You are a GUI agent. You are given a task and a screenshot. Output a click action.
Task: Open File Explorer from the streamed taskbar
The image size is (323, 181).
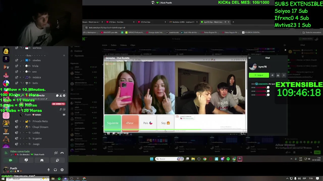tap(193, 159)
